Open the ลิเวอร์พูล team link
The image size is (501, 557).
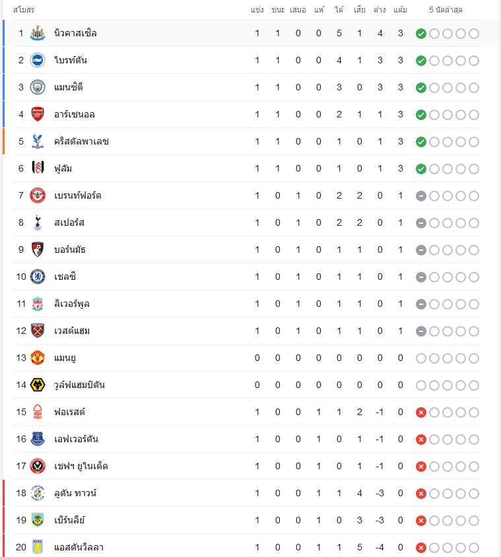point(71,304)
